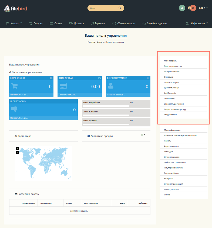Click the exchange and return arrow icon
The width and height of the screenshot is (212, 228).
coord(114,23)
